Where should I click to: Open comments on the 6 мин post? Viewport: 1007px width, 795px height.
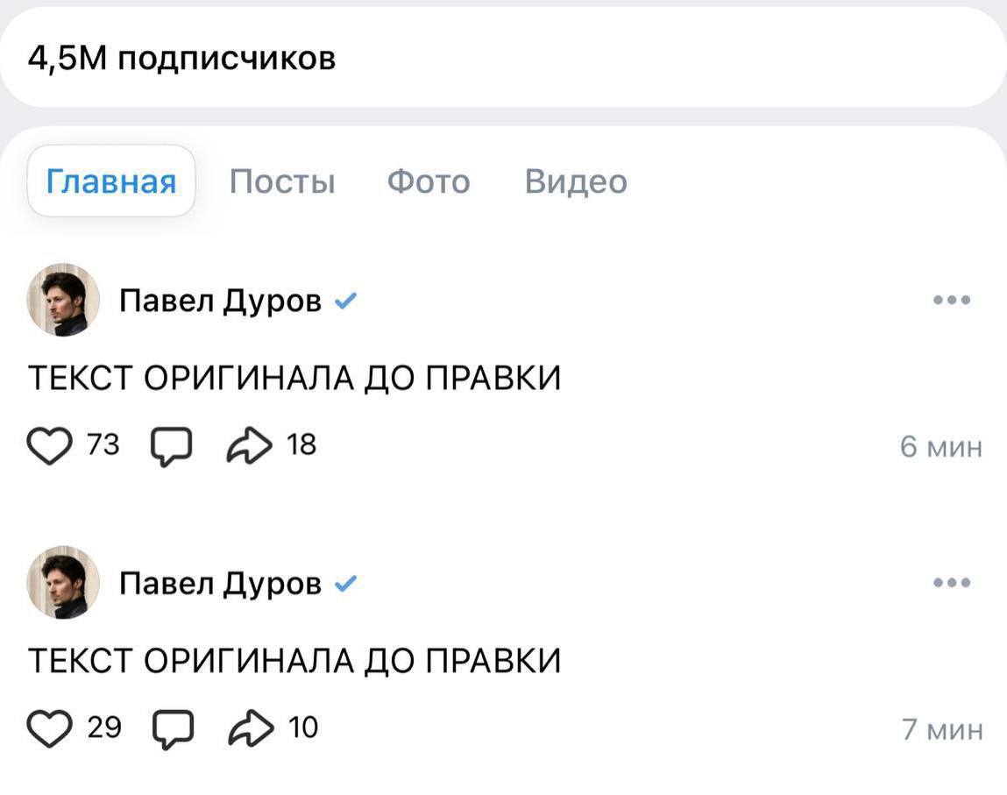[x=172, y=446]
